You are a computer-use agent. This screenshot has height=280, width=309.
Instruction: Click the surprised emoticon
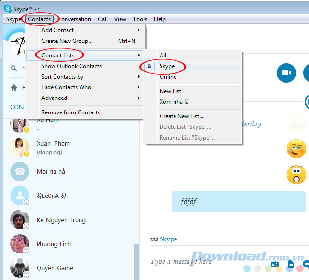(x=296, y=175)
